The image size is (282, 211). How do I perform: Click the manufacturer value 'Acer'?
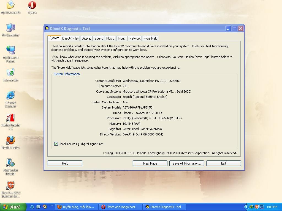(x=126, y=102)
